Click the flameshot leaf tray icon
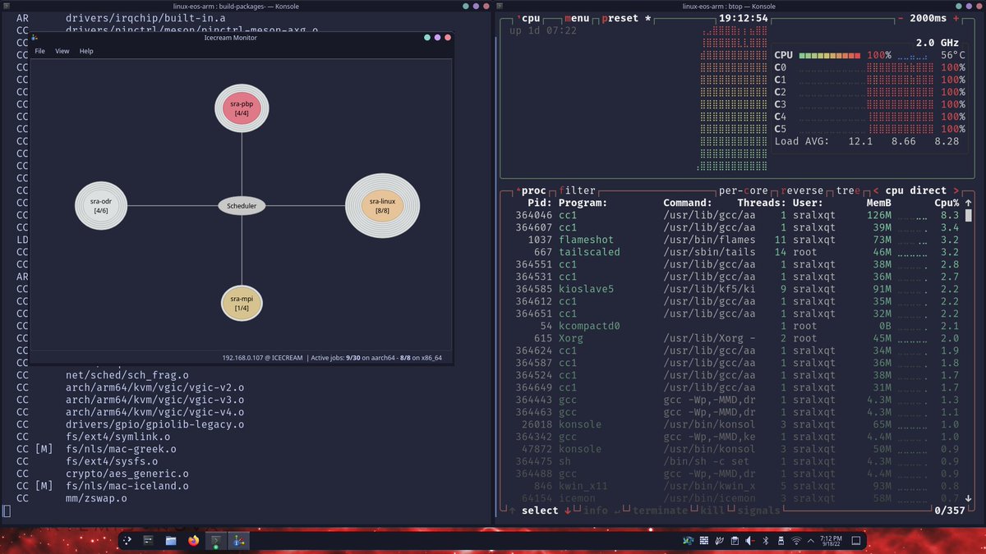This screenshot has height=554, width=986. click(720, 541)
